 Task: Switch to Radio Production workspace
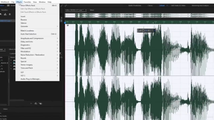(x=135, y=6)
